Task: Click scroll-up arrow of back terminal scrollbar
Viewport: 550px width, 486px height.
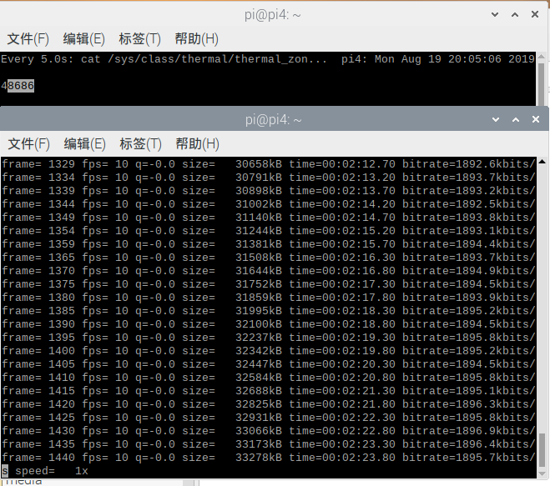Action: click(541, 57)
